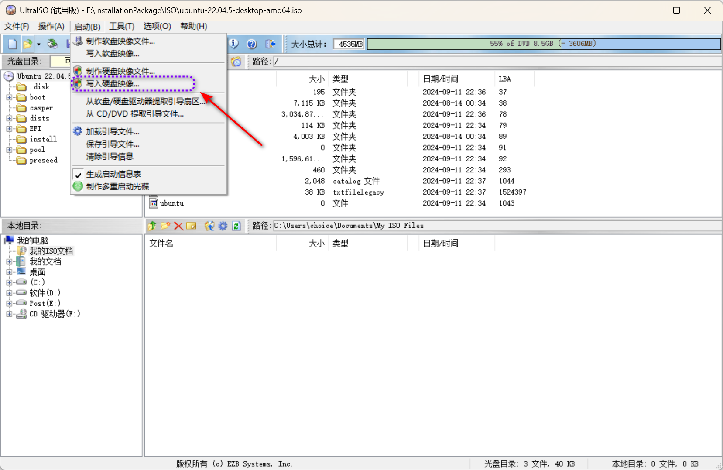Open local directory settings via gear icon
The height and width of the screenshot is (470, 723).
(223, 226)
